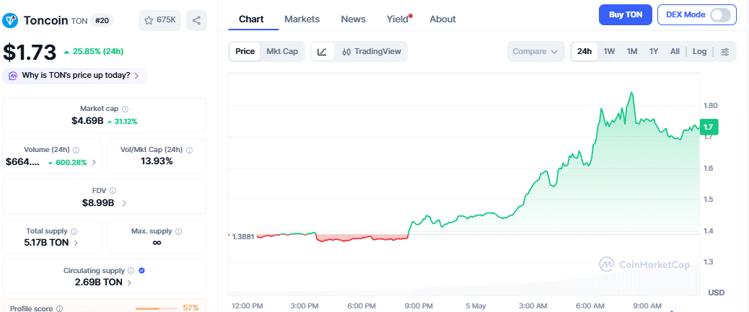Screen dimensions: 749x312
Task: Click the Profile score progress bar
Action: point(156,308)
